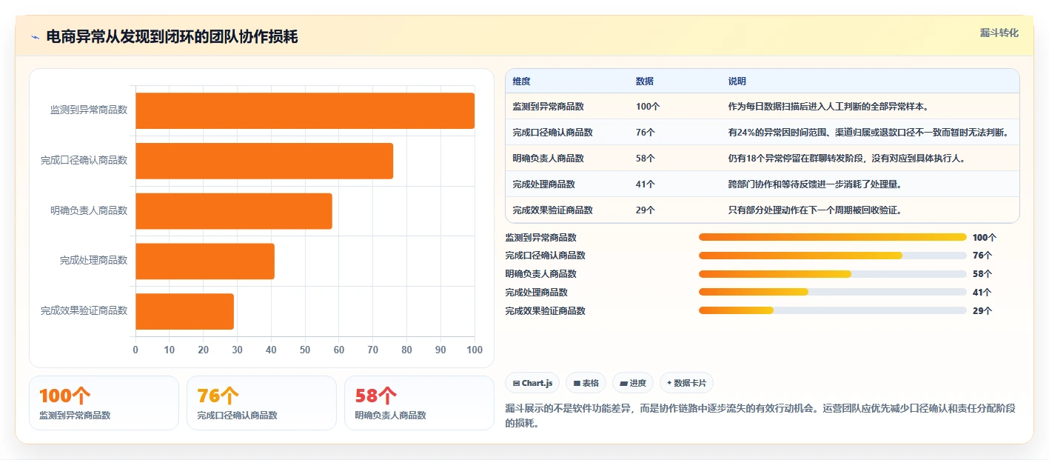Click the 监测到异常商品数 chart bar
Viewport: 1049px width, 460px height.
click(305, 111)
